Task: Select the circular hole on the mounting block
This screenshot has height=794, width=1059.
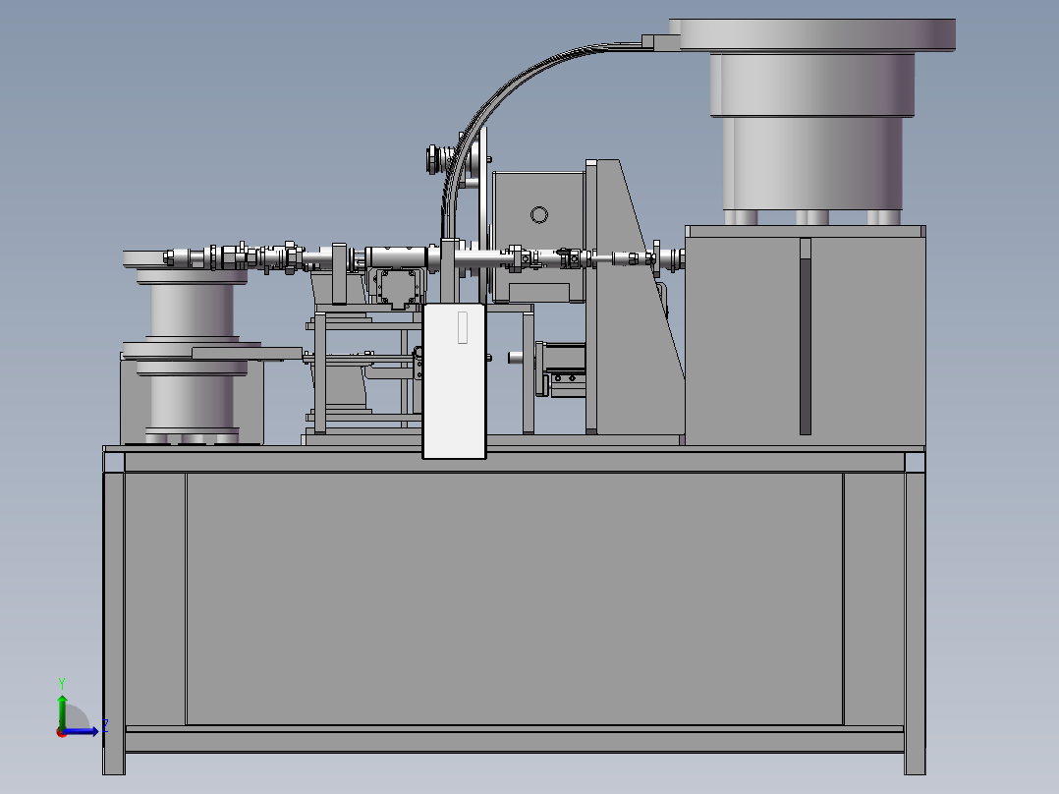Action: [x=539, y=215]
